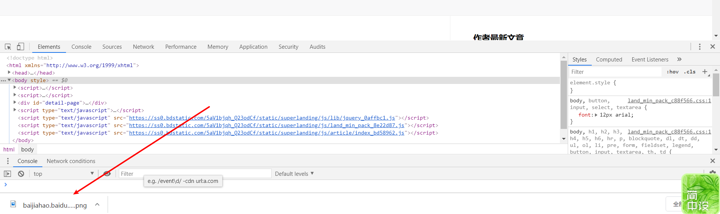The height and width of the screenshot is (214, 720).
Task: Switch to the Network tab
Action: (x=143, y=46)
